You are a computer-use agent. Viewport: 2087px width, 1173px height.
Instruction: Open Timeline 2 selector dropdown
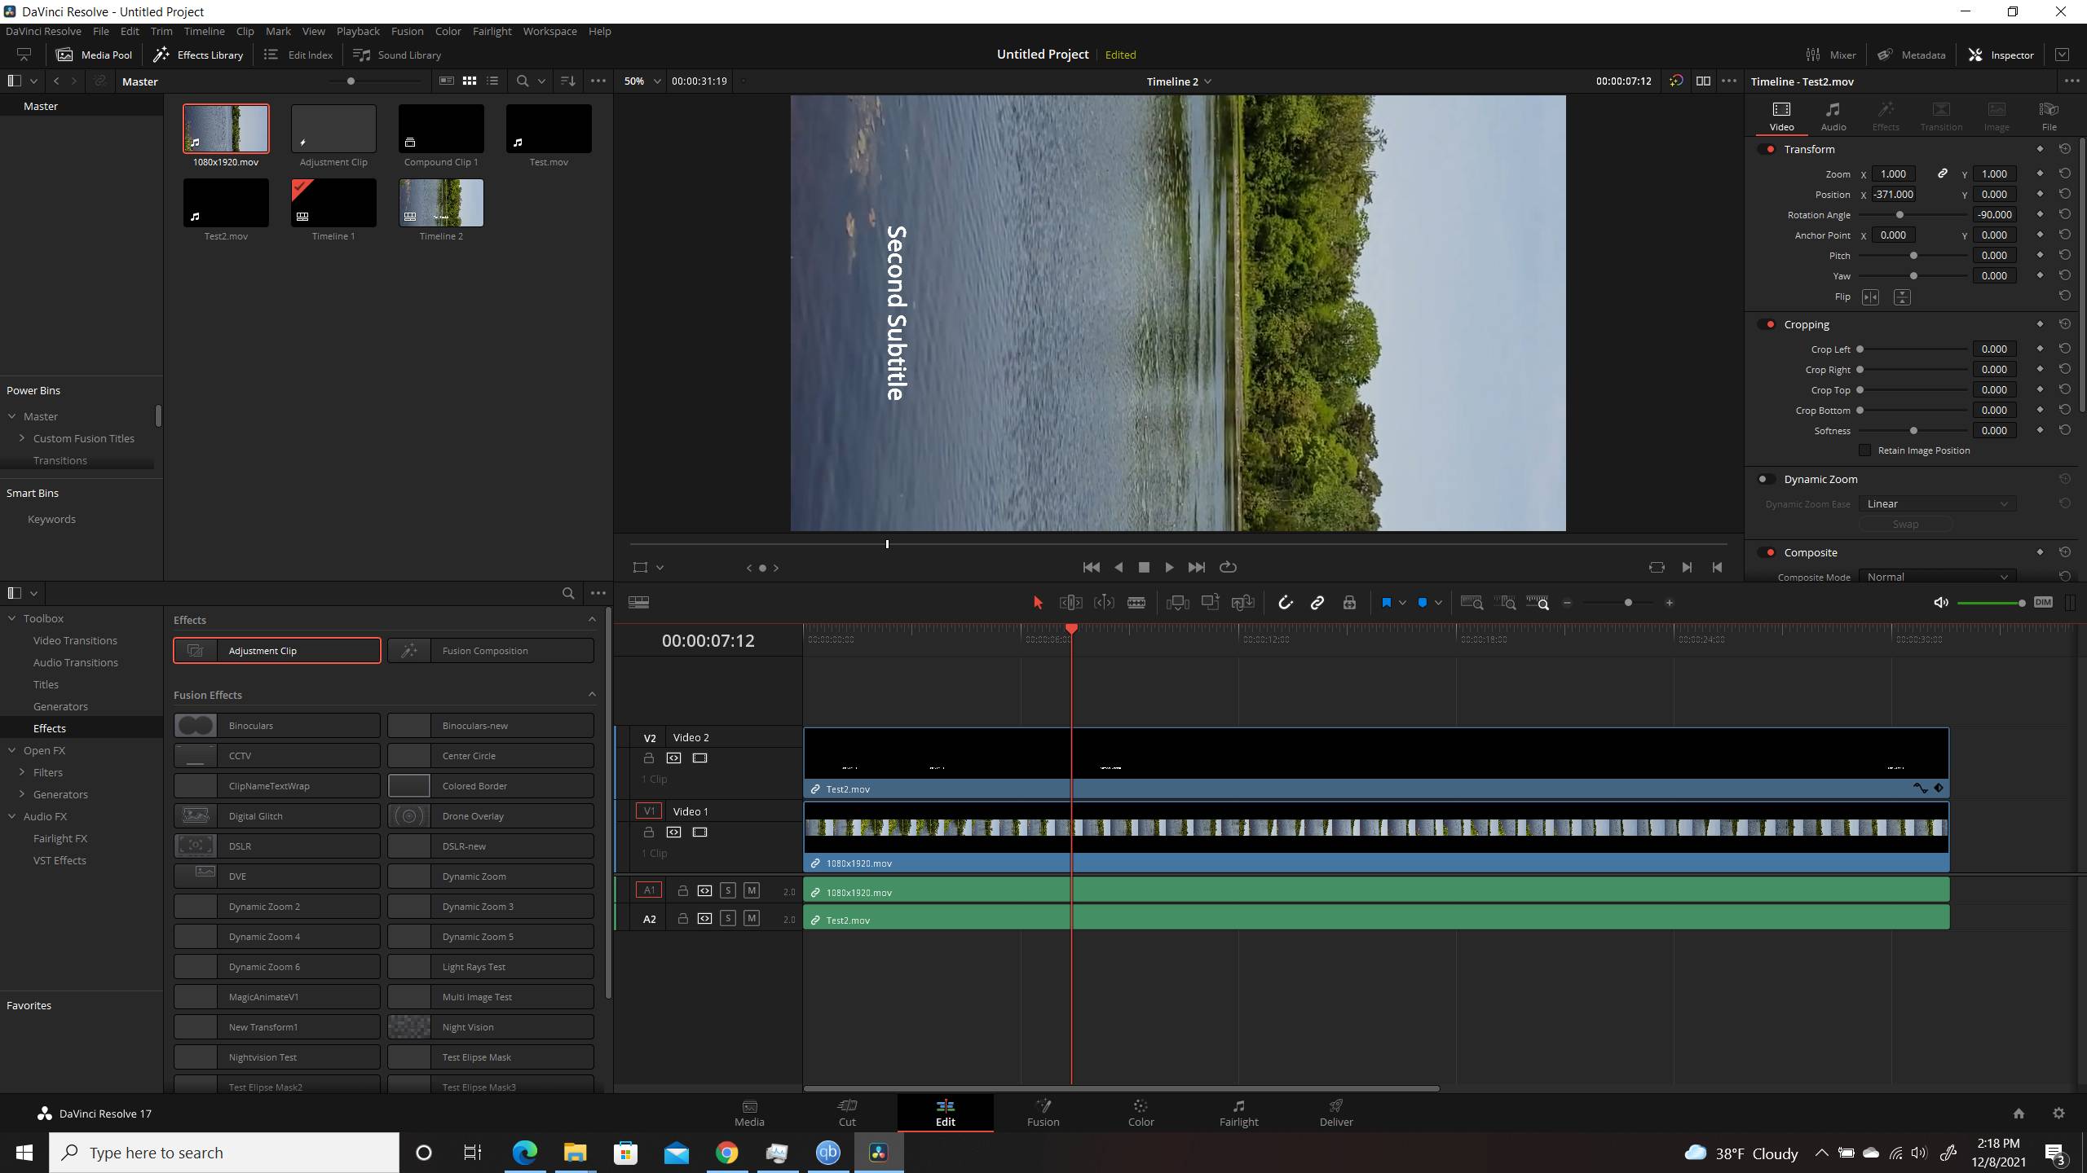1179,81
